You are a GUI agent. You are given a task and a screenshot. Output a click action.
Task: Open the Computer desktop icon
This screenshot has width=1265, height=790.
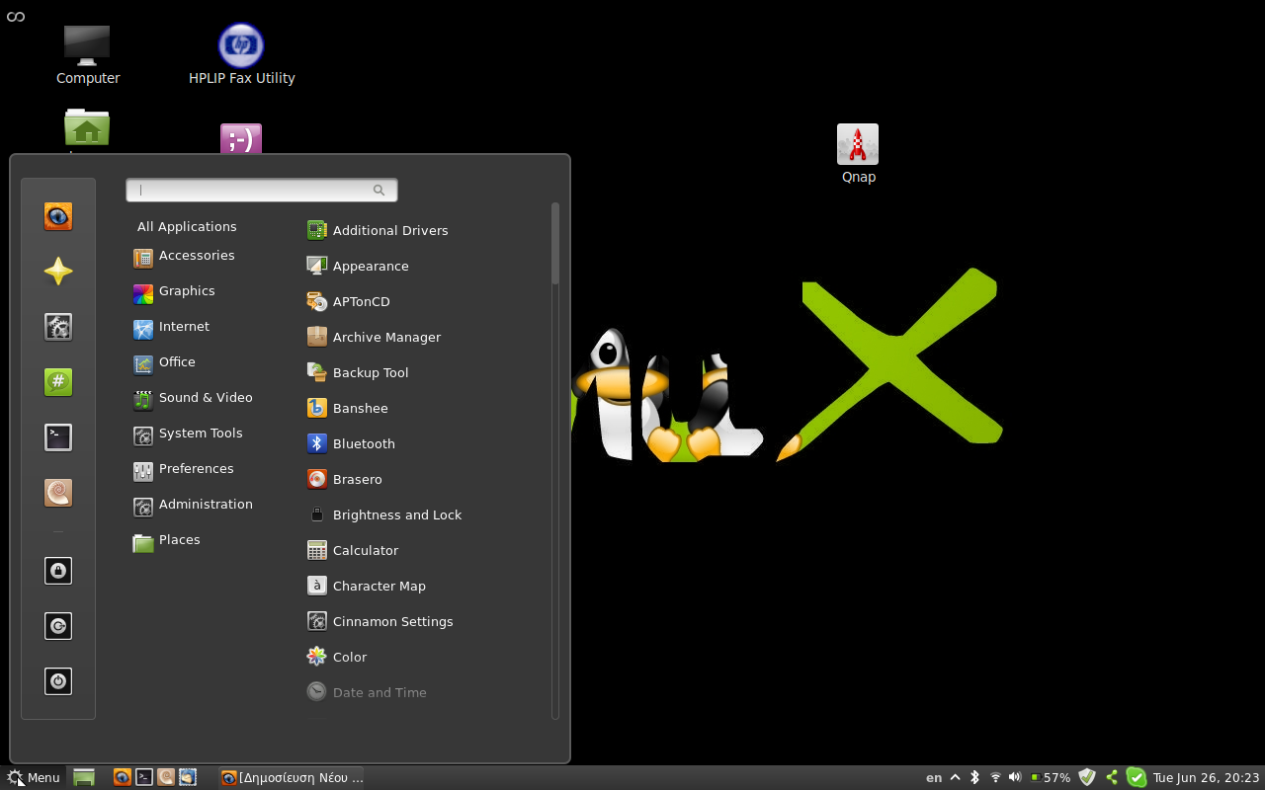pos(87,54)
